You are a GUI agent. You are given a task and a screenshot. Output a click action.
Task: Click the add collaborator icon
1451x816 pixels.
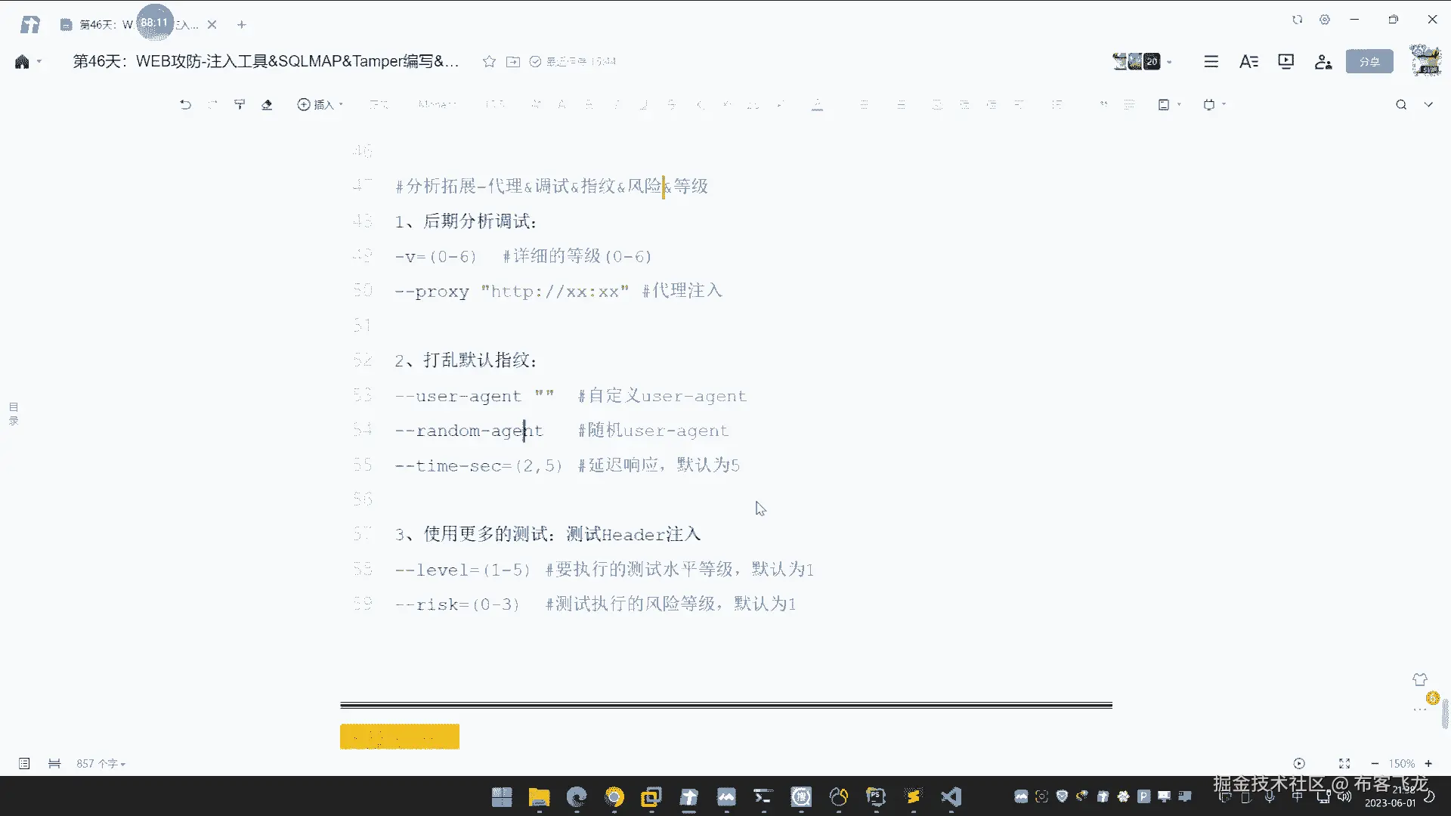1323,61
